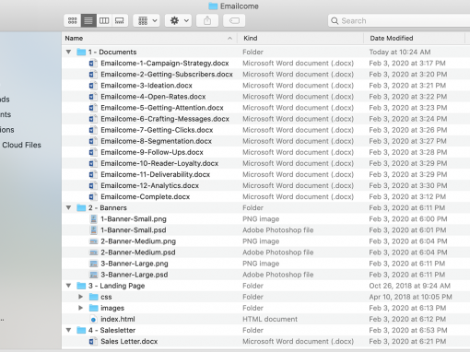Screen dimensions: 470x352
Task: Click 'PNG image' kind for 1-Banner-Small.png
Action: [261, 219]
